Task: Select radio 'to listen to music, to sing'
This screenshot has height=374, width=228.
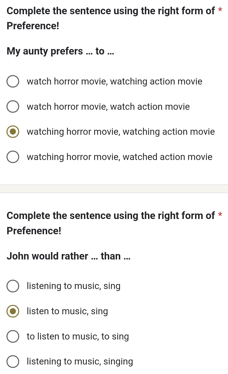Action: (x=13, y=336)
